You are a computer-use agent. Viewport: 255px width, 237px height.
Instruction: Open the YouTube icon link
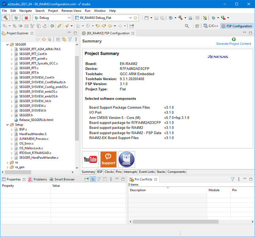click(x=91, y=159)
